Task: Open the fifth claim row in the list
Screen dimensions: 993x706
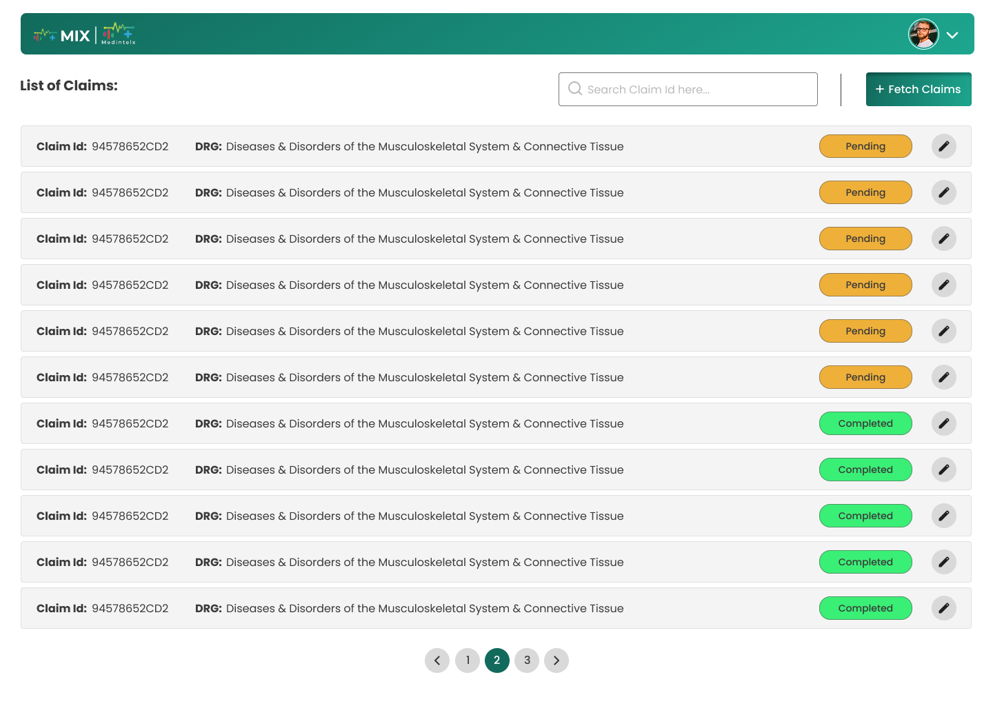Action: coord(414,331)
